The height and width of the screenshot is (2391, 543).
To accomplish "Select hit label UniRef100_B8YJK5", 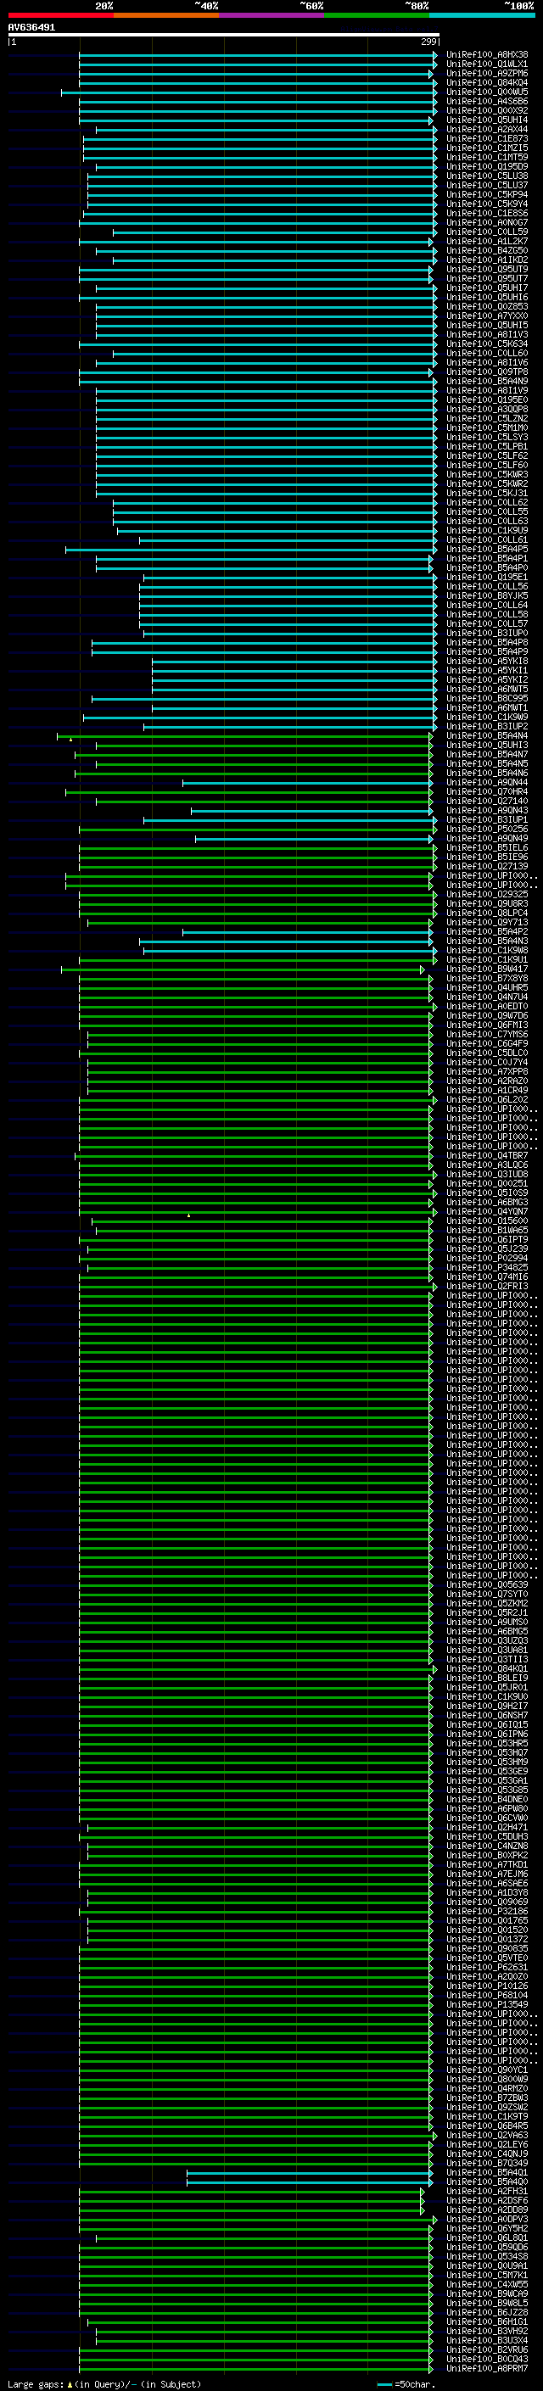I will 486,596.
